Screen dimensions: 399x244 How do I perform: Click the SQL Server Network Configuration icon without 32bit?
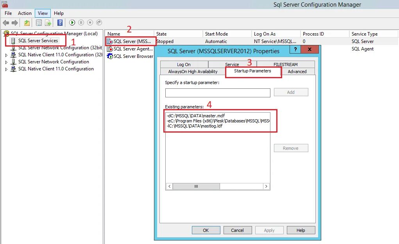(x=13, y=62)
